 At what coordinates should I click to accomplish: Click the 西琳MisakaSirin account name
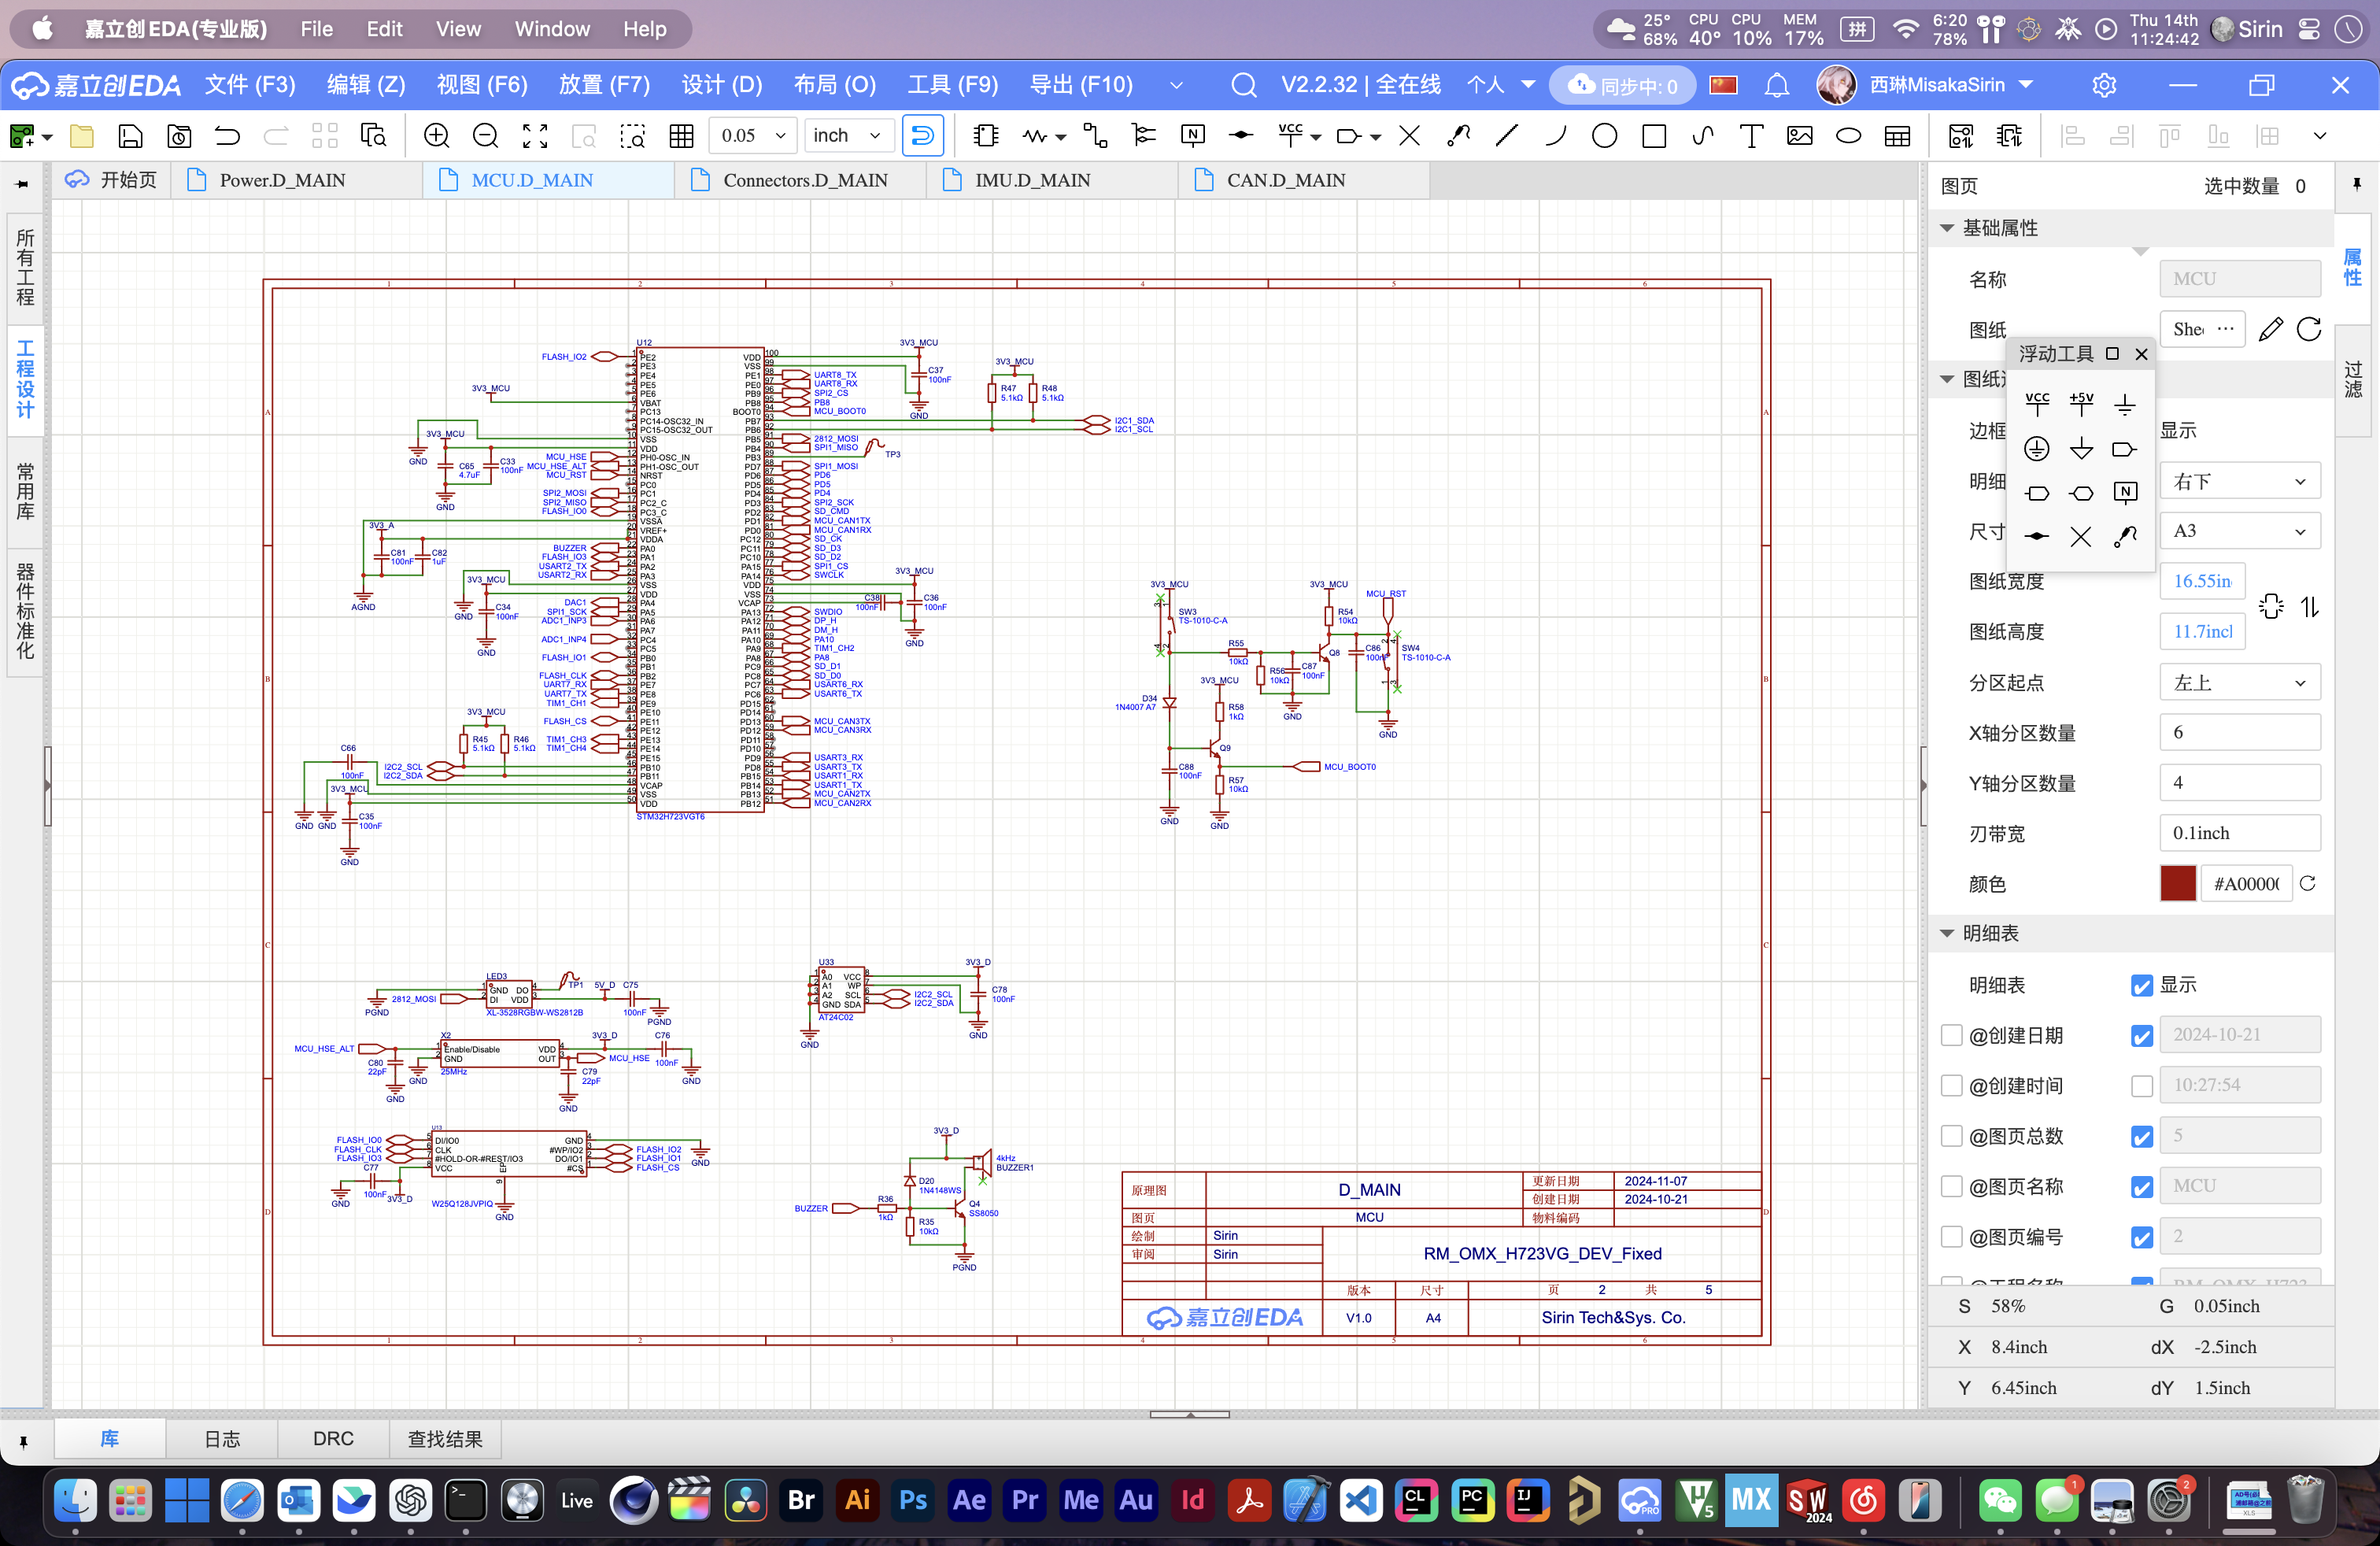coord(1937,85)
